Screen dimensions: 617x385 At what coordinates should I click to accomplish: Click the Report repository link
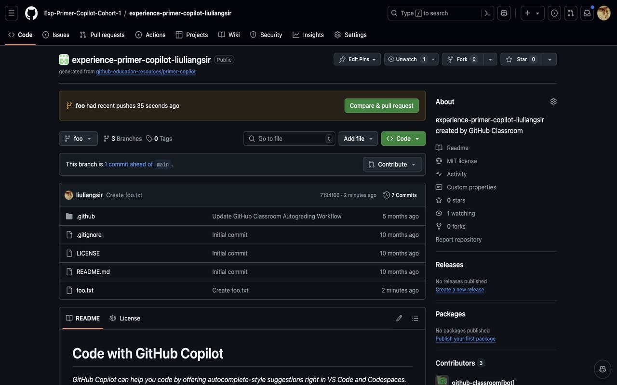coord(458,239)
